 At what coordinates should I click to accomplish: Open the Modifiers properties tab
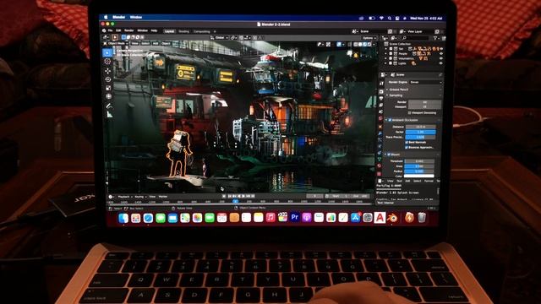[x=380, y=133]
